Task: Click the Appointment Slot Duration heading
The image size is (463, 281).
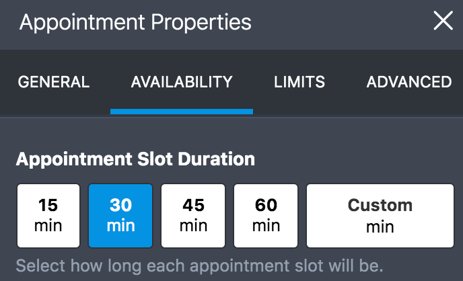Action: 135,159
